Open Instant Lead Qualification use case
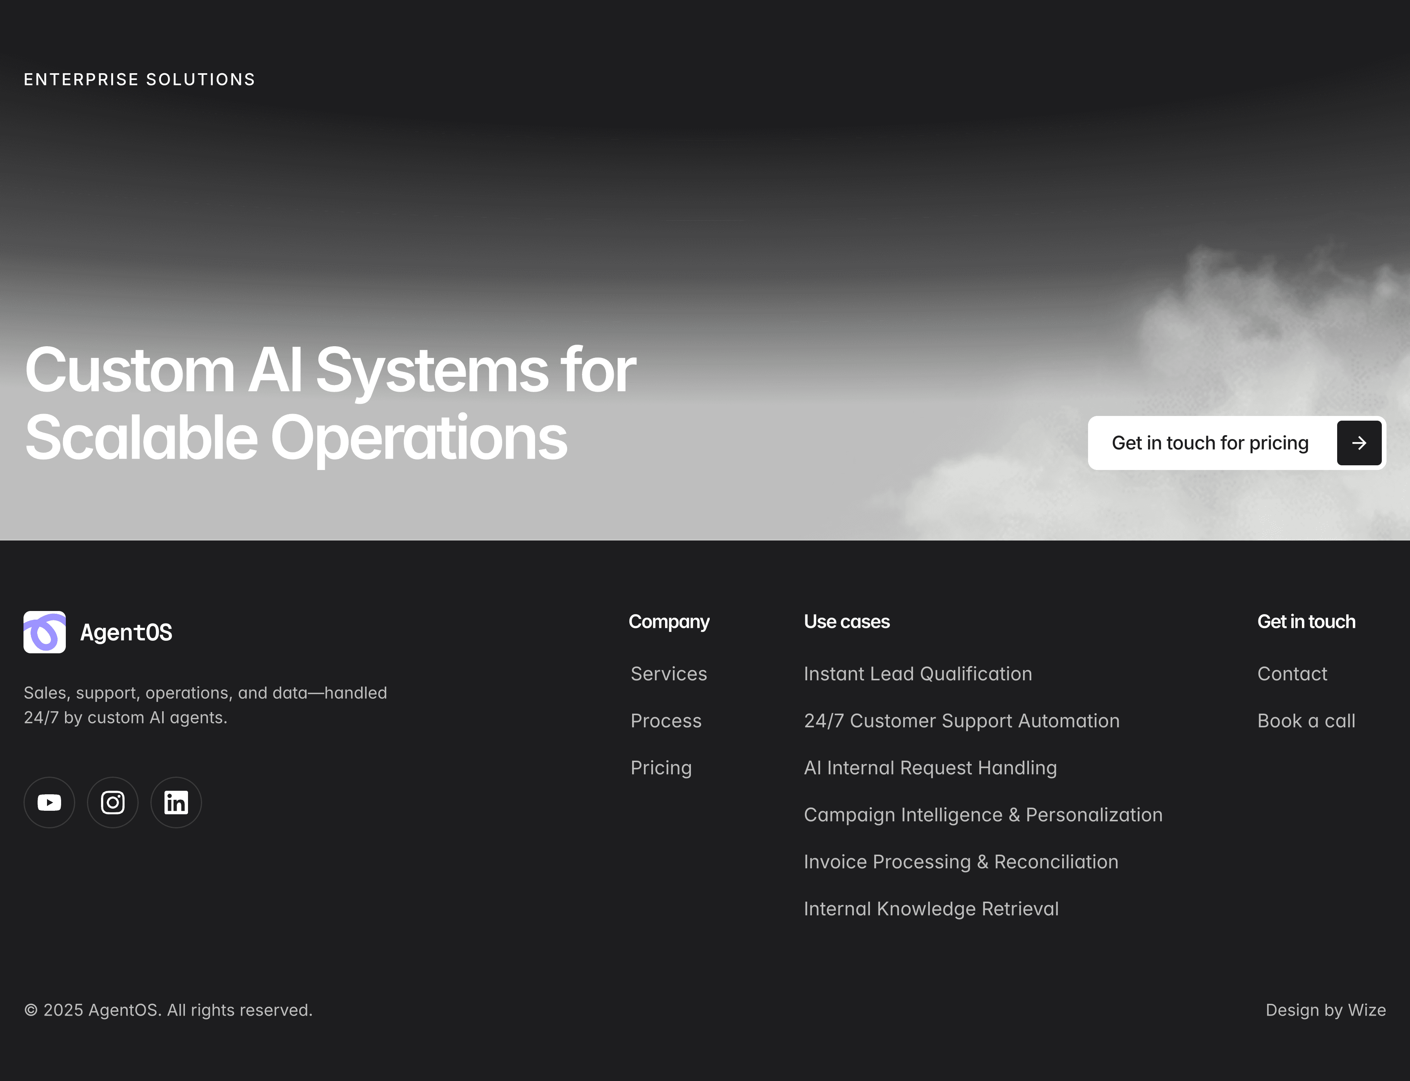The height and width of the screenshot is (1081, 1410). click(918, 674)
